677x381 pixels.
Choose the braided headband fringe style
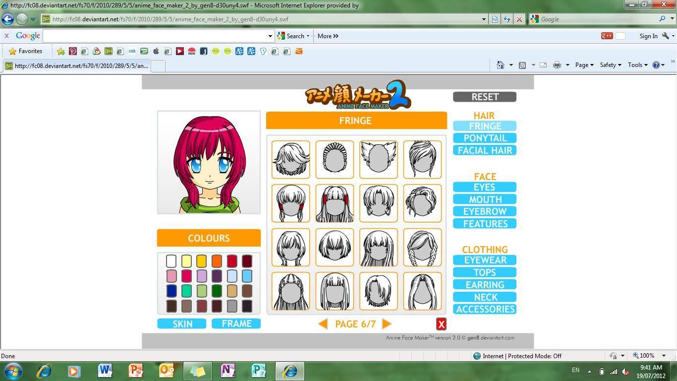point(335,159)
